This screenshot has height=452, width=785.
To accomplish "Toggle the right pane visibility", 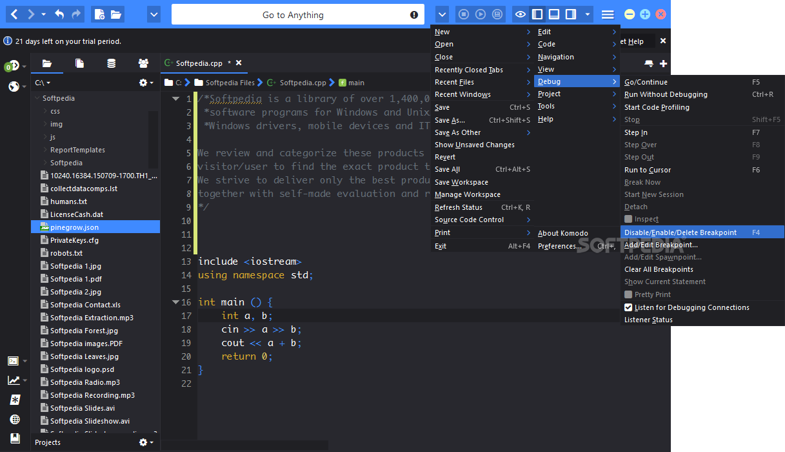I will pyautogui.click(x=571, y=14).
